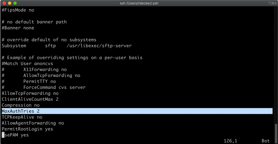The image size is (278, 144).
Task: Minimize the terminal window with yellow button
Action: (x=9, y=3)
